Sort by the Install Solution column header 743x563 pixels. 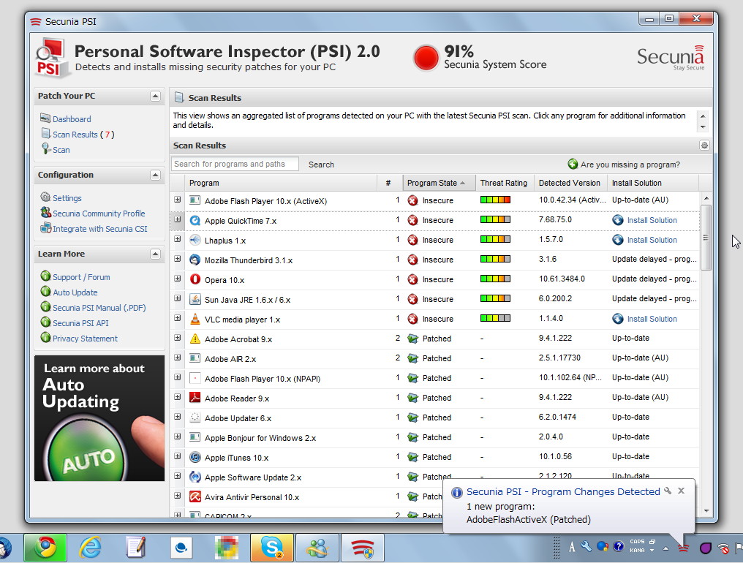(x=653, y=183)
